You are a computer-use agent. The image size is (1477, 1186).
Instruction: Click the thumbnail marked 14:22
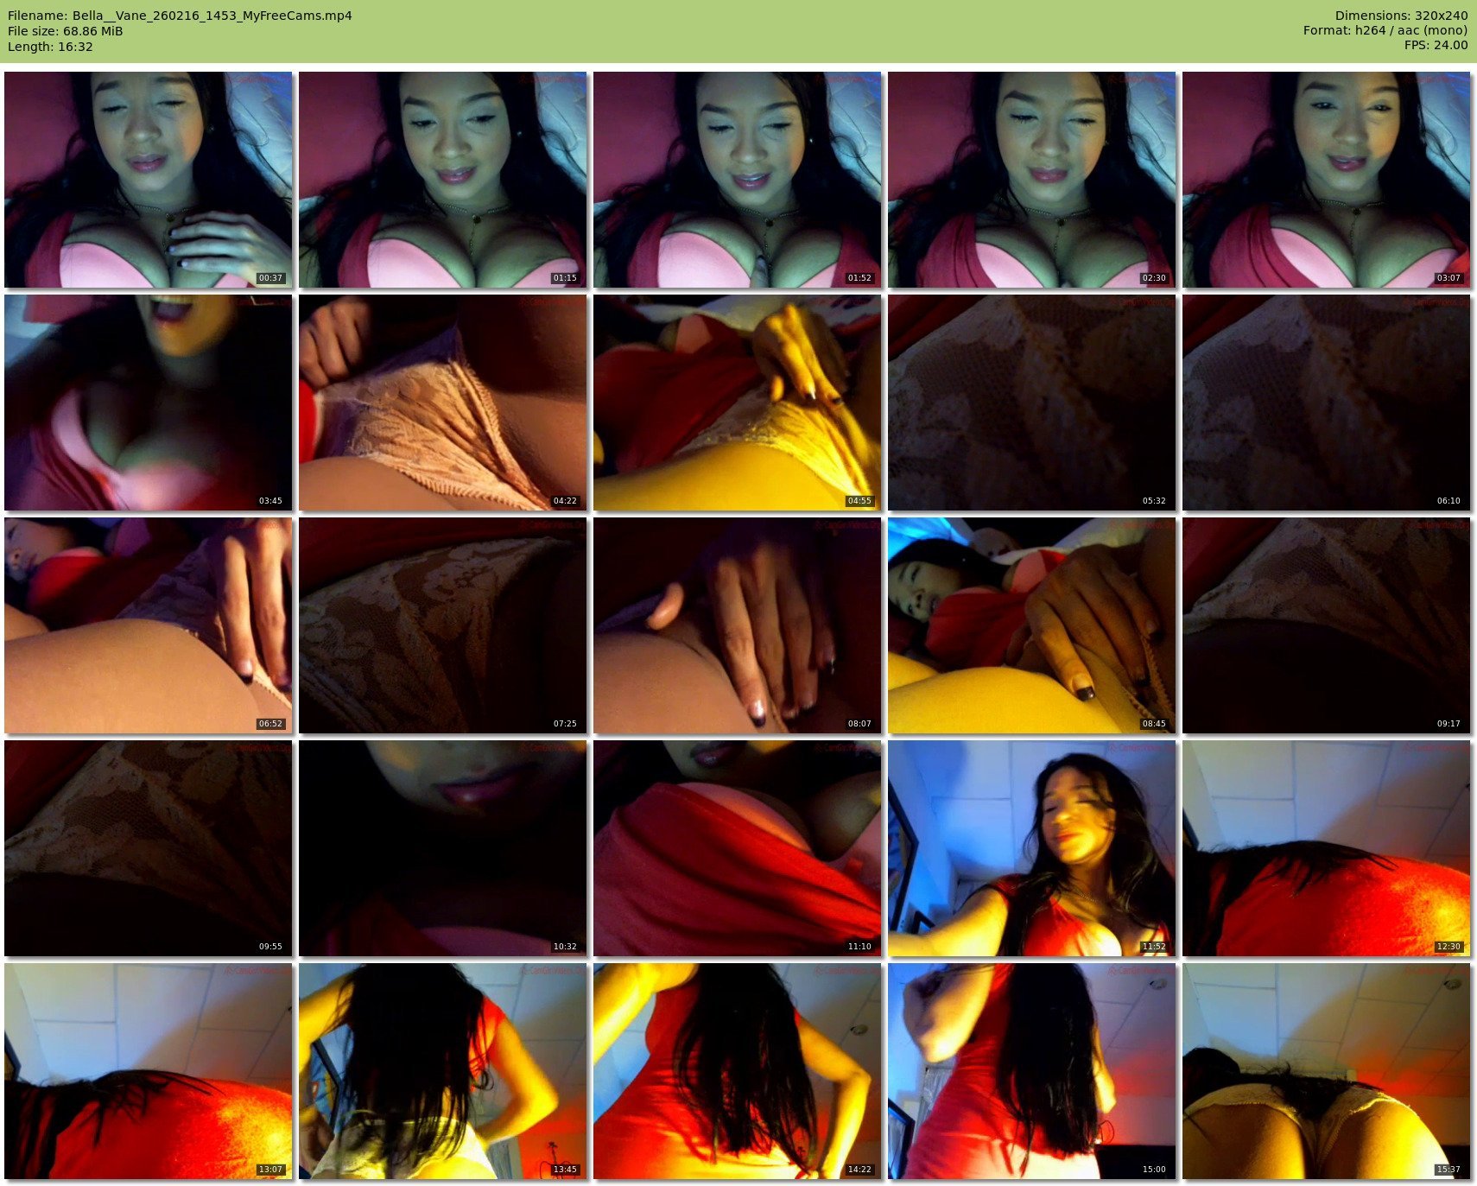coord(738,1071)
